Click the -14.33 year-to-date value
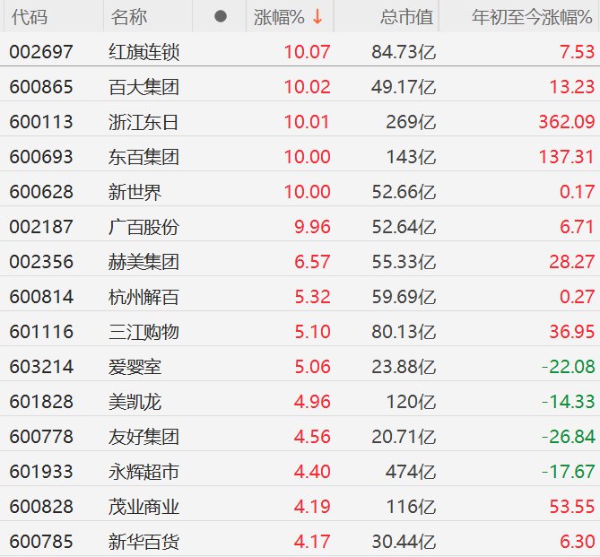The image size is (600, 557). (x=569, y=402)
